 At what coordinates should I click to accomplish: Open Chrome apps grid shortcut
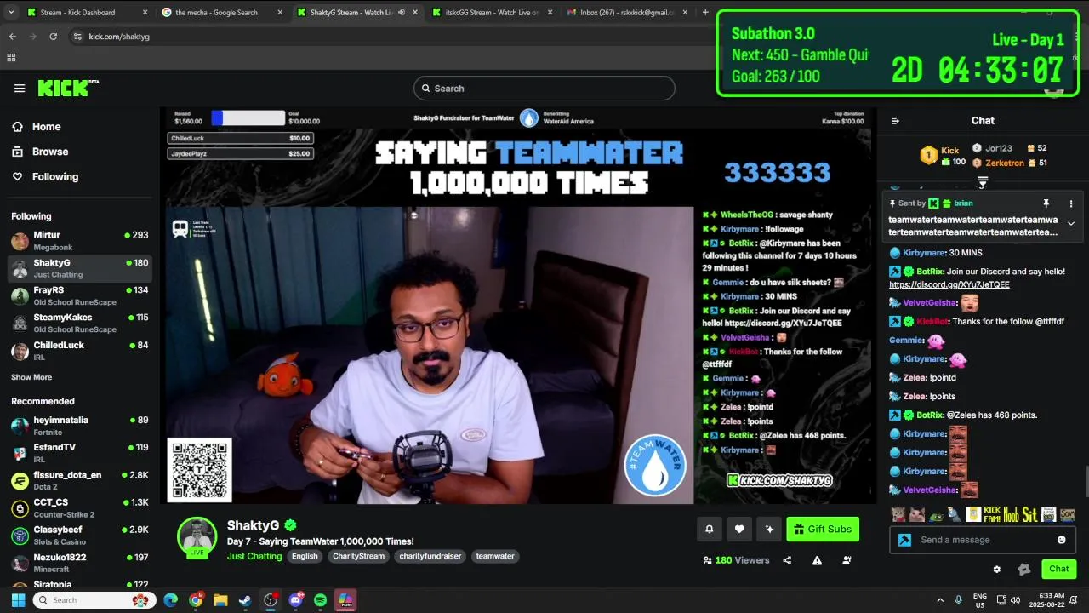click(x=11, y=58)
